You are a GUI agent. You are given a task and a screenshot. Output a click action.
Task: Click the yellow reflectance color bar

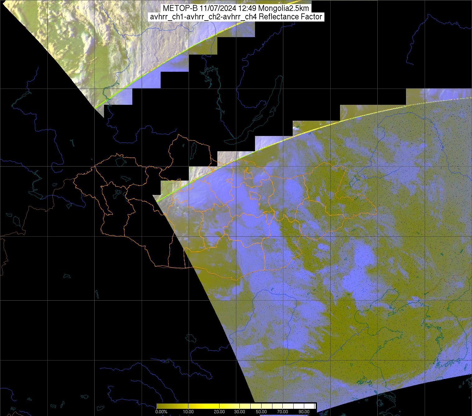[x=236, y=406]
